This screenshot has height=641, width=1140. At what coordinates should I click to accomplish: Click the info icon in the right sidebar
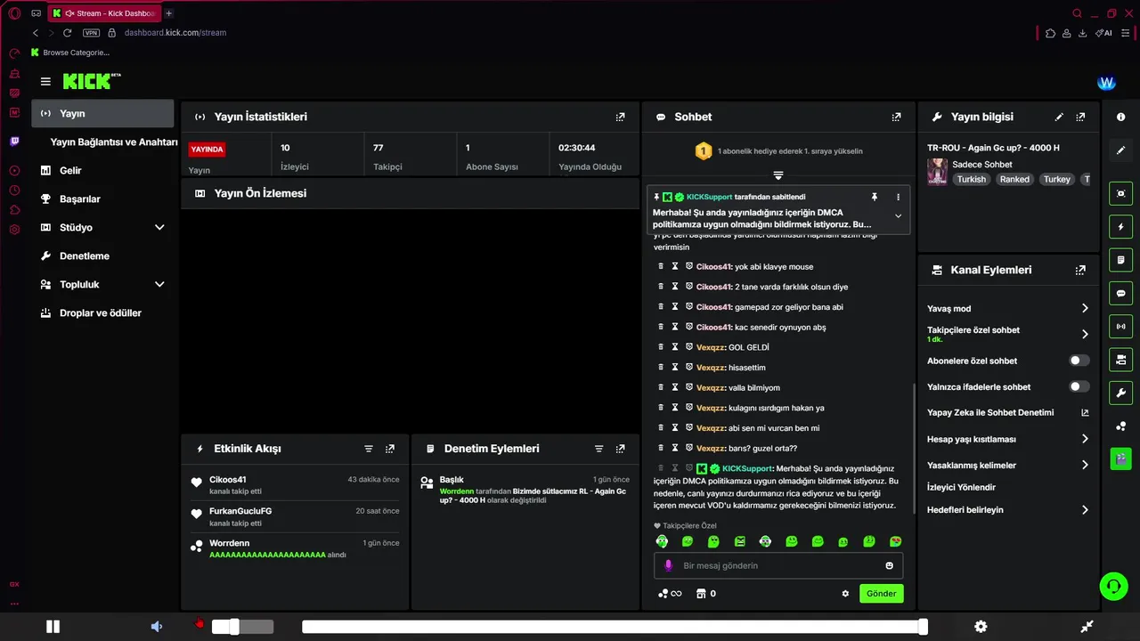[1120, 117]
